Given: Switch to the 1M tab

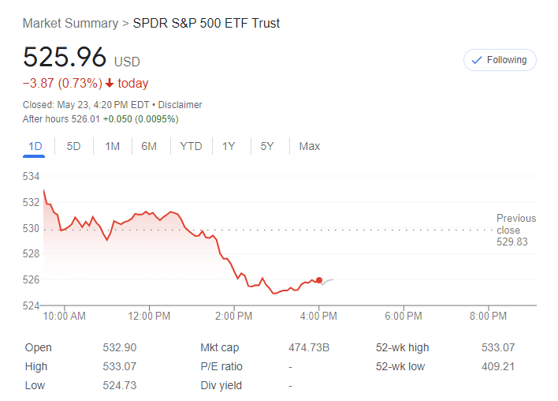Looking at the screenshot, I should point(112,146).
